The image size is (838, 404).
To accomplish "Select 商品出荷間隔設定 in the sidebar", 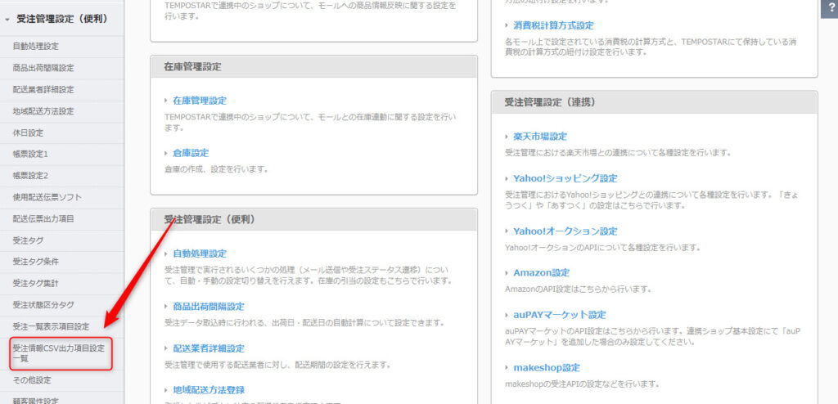I will pyautogui.click(x=43, y=68).
